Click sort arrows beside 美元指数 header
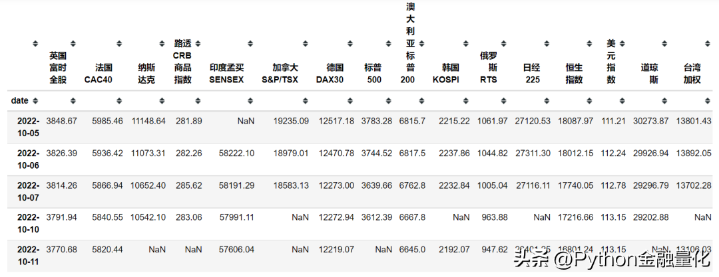 622,44
